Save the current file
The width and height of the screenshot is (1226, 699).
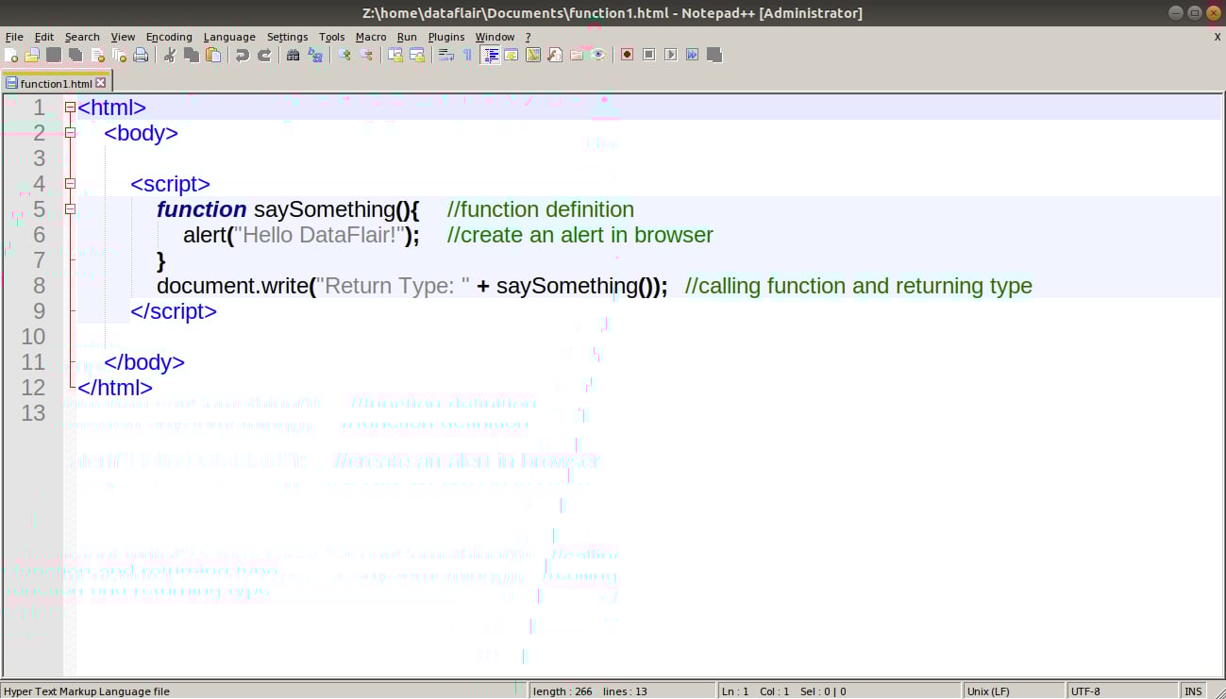pyautogui.click(x=52, y=55)
